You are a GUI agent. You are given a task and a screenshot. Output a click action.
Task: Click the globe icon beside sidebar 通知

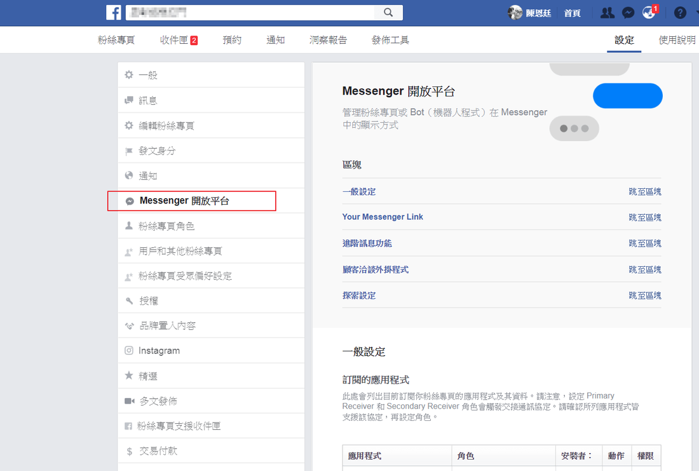(x=129, y=175)
